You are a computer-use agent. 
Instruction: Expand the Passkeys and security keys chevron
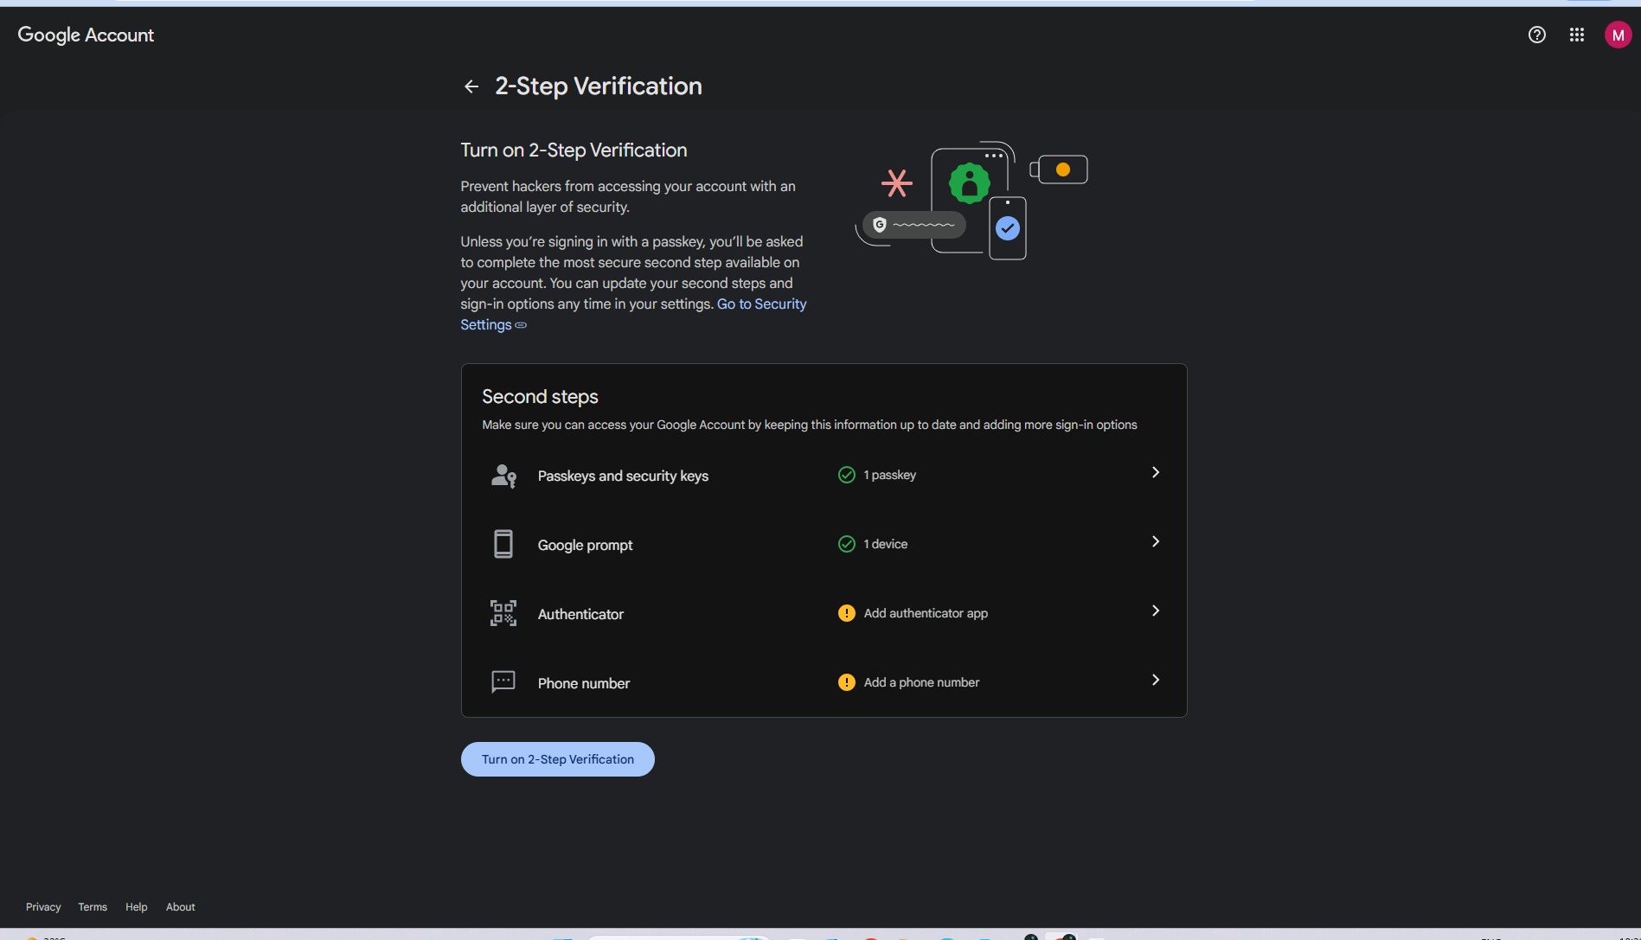[x=1156, y=472]
